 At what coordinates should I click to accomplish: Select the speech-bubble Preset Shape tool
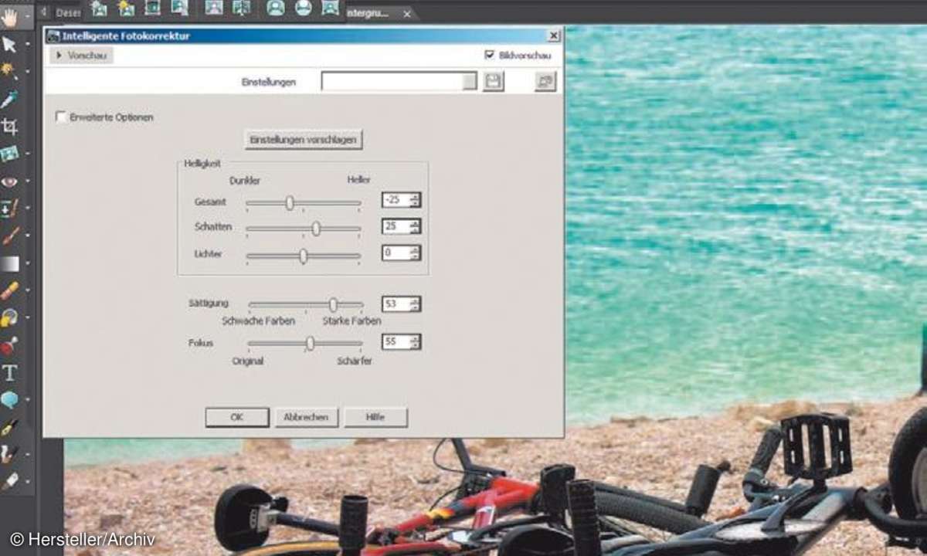(9, 400)
